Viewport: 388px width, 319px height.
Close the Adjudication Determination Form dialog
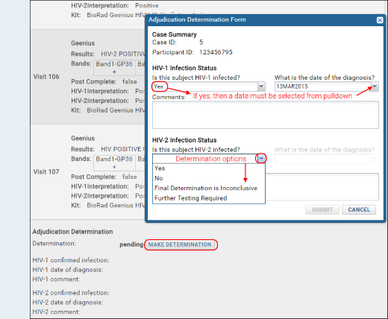(380, 20)
